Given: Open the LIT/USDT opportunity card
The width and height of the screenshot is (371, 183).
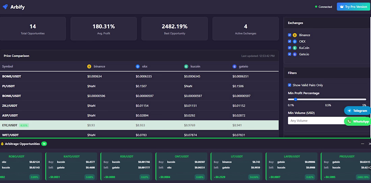Looking at the screenshot, I should point(237,167).
